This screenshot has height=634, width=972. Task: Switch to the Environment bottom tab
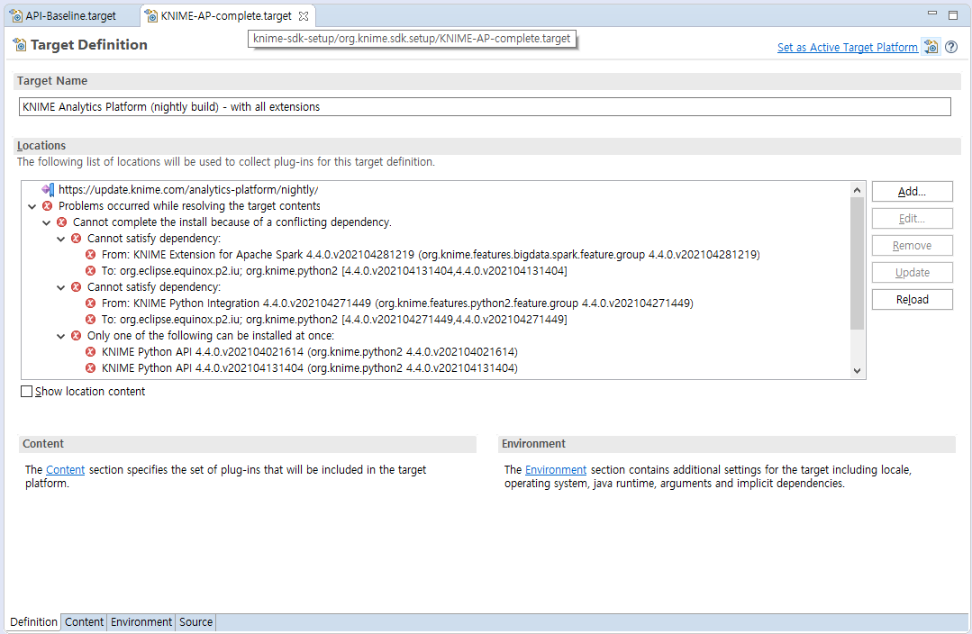click(x=141, y=621)
